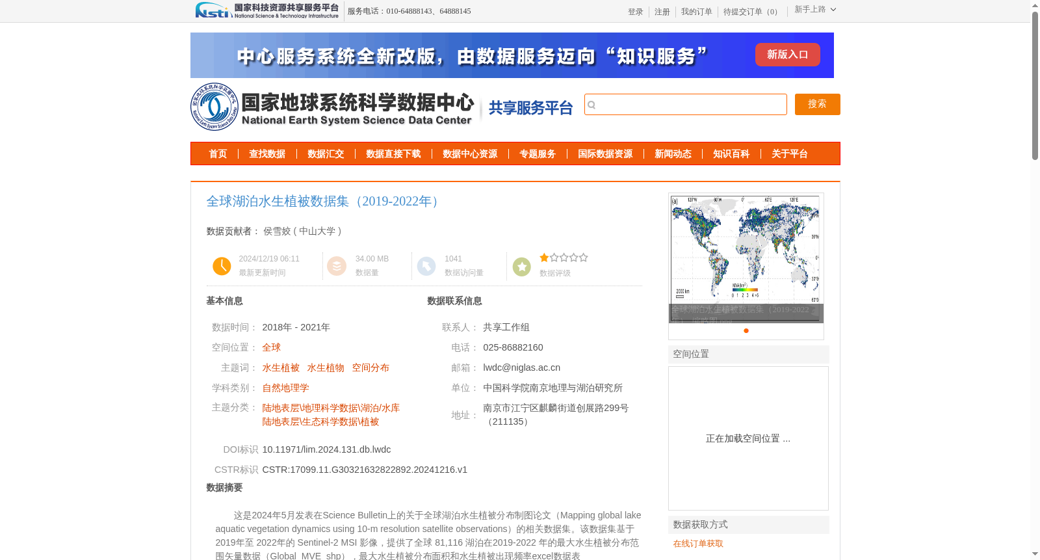Click the data time value 2018年 - 2021年

[x=296, y=327]
